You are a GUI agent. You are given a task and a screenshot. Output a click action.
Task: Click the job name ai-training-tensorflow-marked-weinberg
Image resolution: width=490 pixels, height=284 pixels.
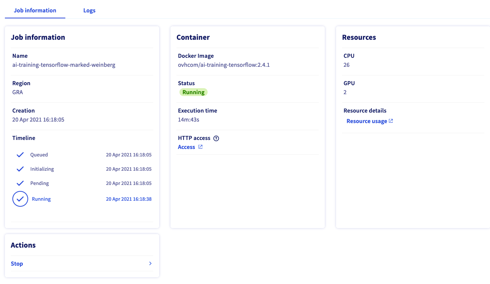64,65
